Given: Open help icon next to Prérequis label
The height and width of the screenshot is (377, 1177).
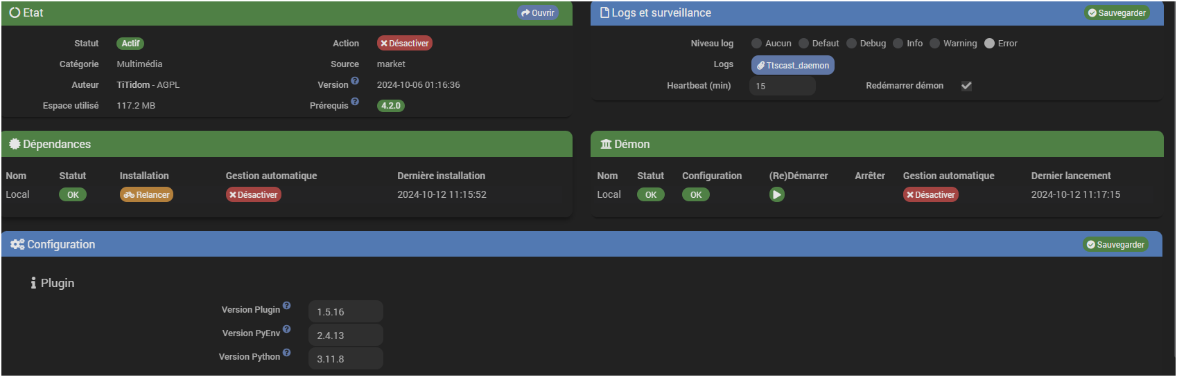Looking at the screenshot, I should (x=355, y=102).
